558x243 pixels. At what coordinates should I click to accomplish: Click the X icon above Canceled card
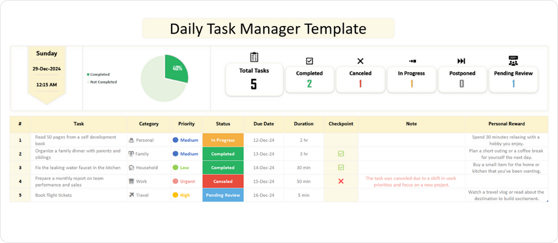coord(360,61)
